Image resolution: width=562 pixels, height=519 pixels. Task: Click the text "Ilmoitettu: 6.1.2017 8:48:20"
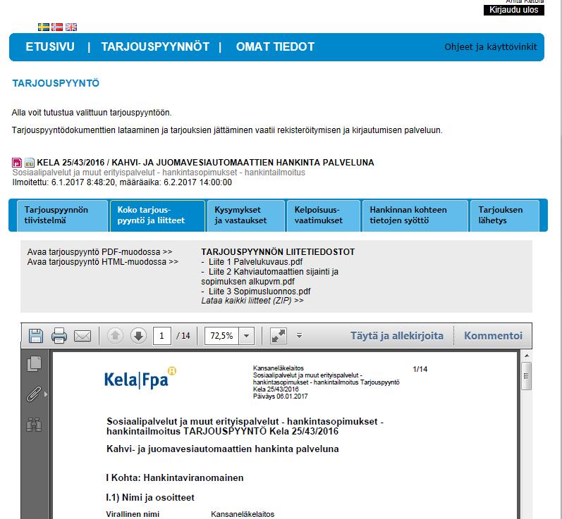click(x=63, y=182)
